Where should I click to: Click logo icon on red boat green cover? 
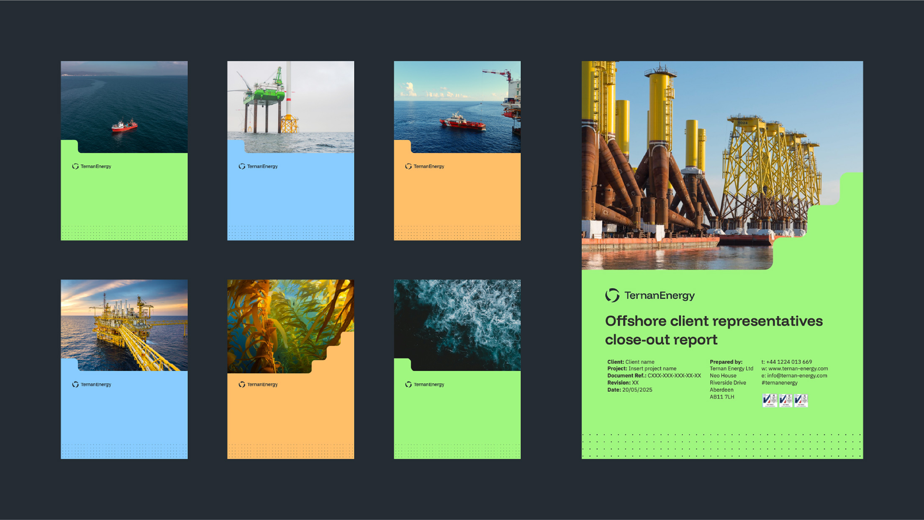tap(75, 167)
